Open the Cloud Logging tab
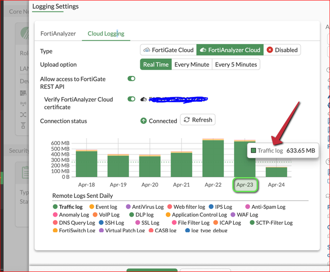Image resolution: width=330 pixels, height=272 pixels. click(106, 34)
